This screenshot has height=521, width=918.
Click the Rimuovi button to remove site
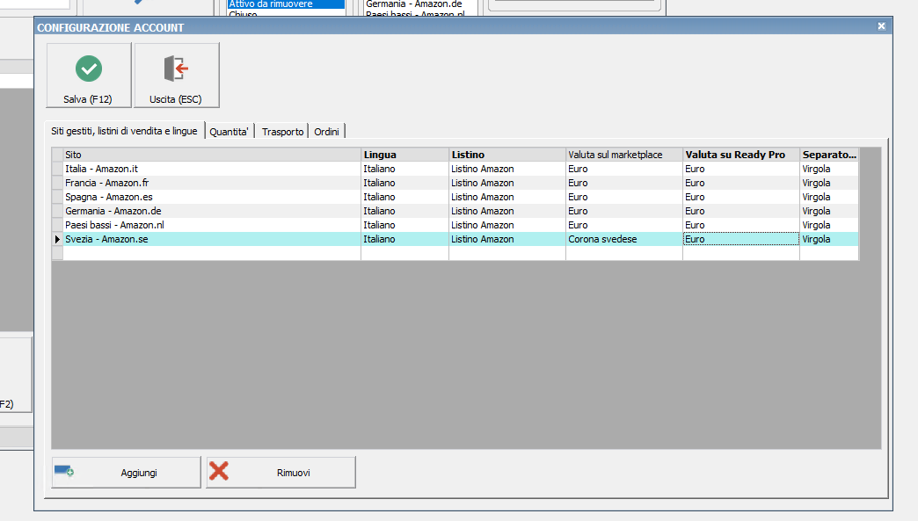click(281, 473)
